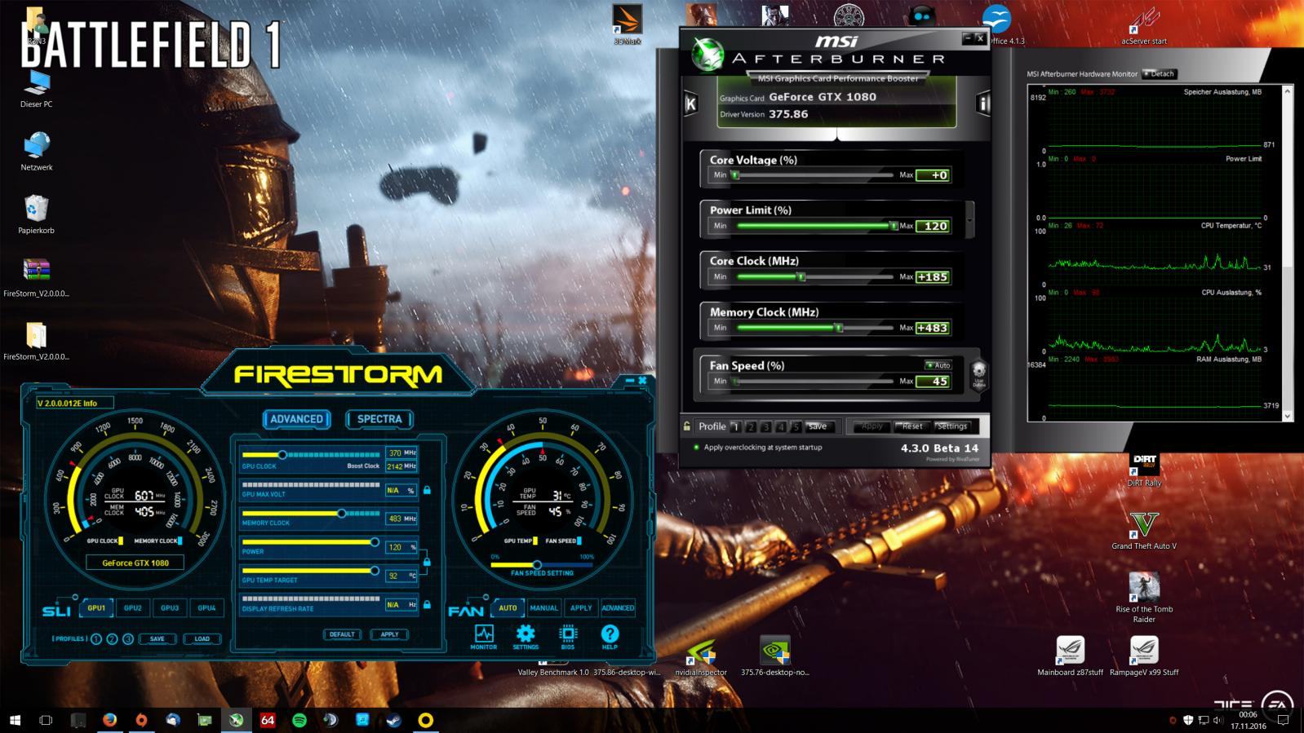Open Task View in the taskbar
The image size is (1304, 733).
click(46, 720)
